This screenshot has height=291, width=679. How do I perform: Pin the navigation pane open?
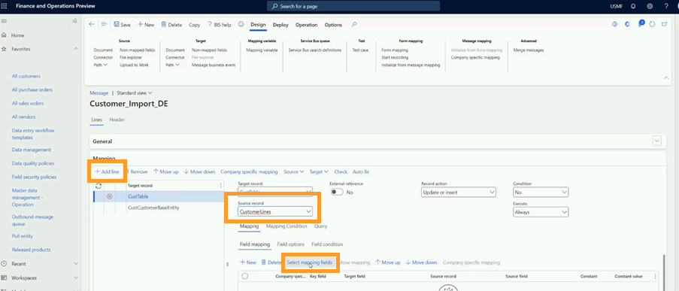point(74,21)
